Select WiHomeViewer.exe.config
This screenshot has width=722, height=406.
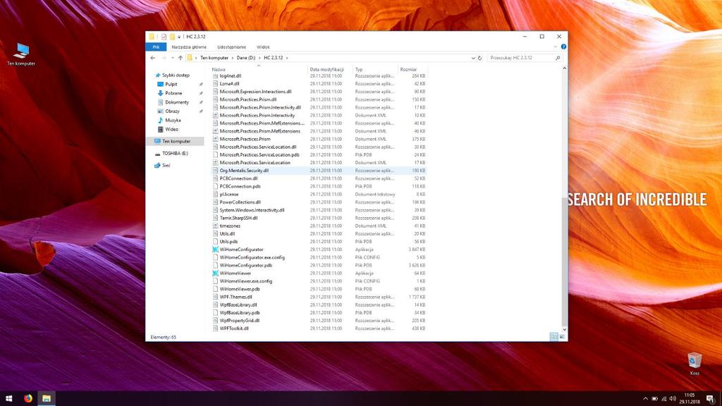click(246, 281)
